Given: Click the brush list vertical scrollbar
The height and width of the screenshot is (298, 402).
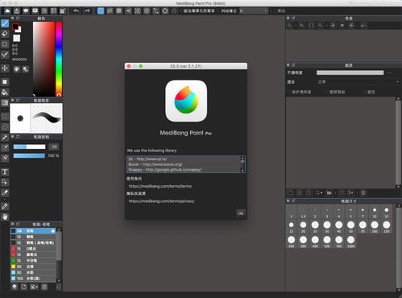Looking at the screenshot, I should point(59,246).
